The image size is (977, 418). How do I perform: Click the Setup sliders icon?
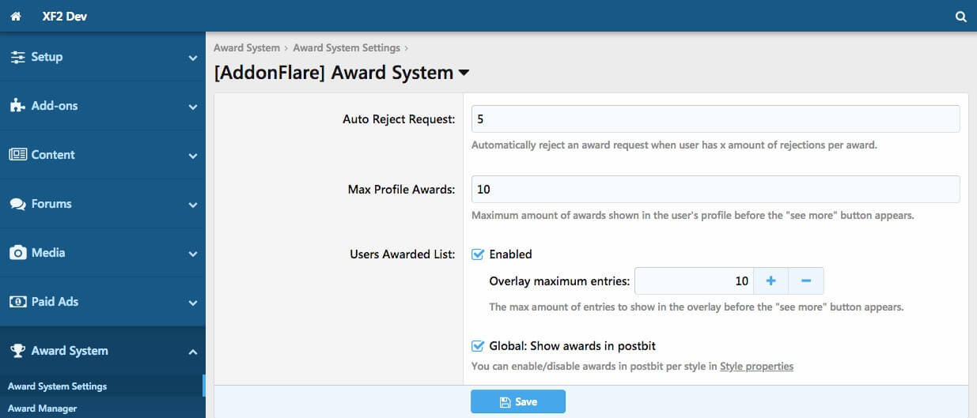(x=17, y=58)
